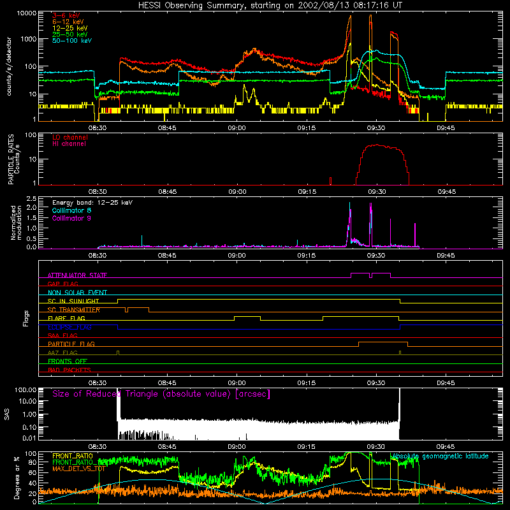Click the PARTICLE_FLAG label
Image resolution: width=510 pixels, height=510 pixels.
(x=71, y=344)
